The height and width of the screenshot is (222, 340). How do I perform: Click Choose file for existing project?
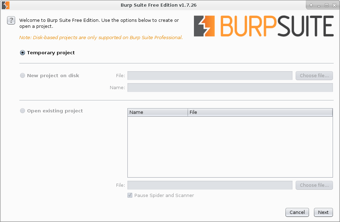point(314,185)
